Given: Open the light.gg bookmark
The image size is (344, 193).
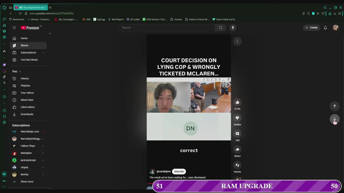Looking at the screenshot, I should click(99, 19).
